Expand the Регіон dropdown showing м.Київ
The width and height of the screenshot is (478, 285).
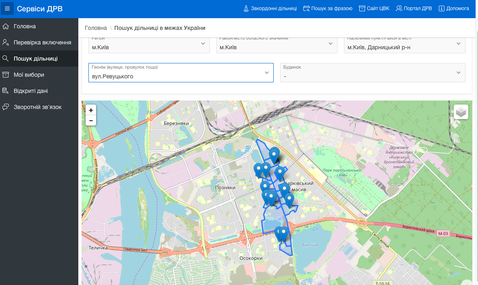click(203, 44)
